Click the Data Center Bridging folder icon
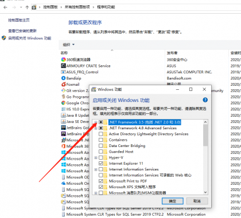241x218 pixels. click(x=105, y=146)
